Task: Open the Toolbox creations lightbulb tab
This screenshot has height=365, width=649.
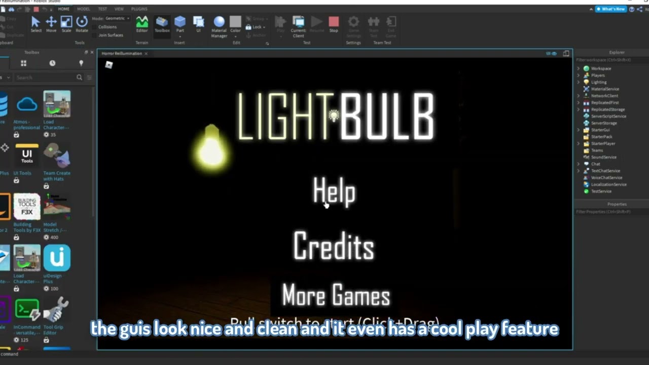Action: [81, 63]
